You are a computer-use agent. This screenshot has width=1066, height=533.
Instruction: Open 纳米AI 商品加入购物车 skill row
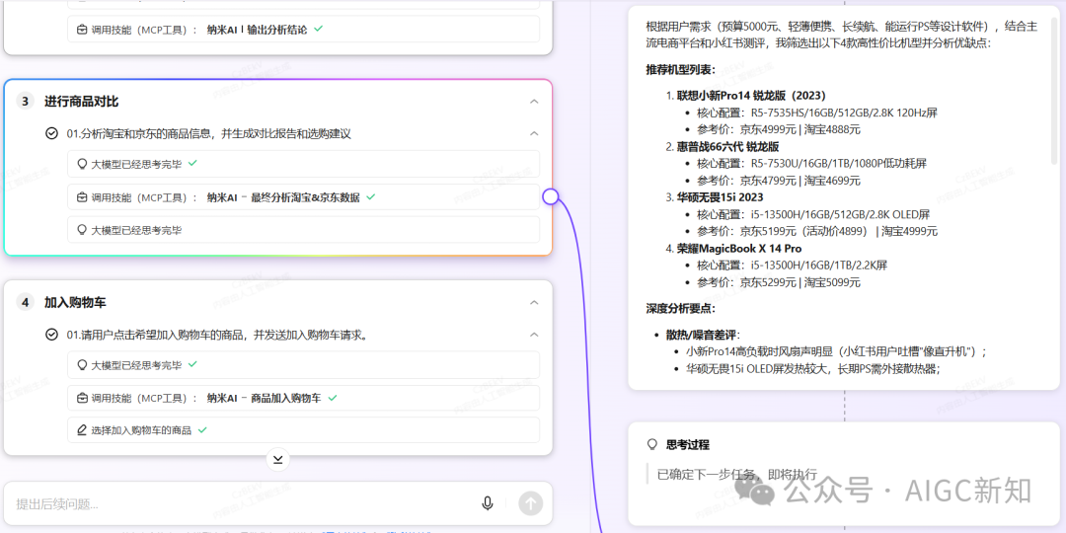click(303, 398)
